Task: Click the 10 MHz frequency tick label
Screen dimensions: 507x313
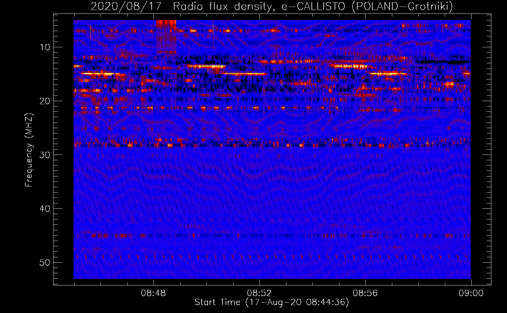Action: tap(45, 47)
